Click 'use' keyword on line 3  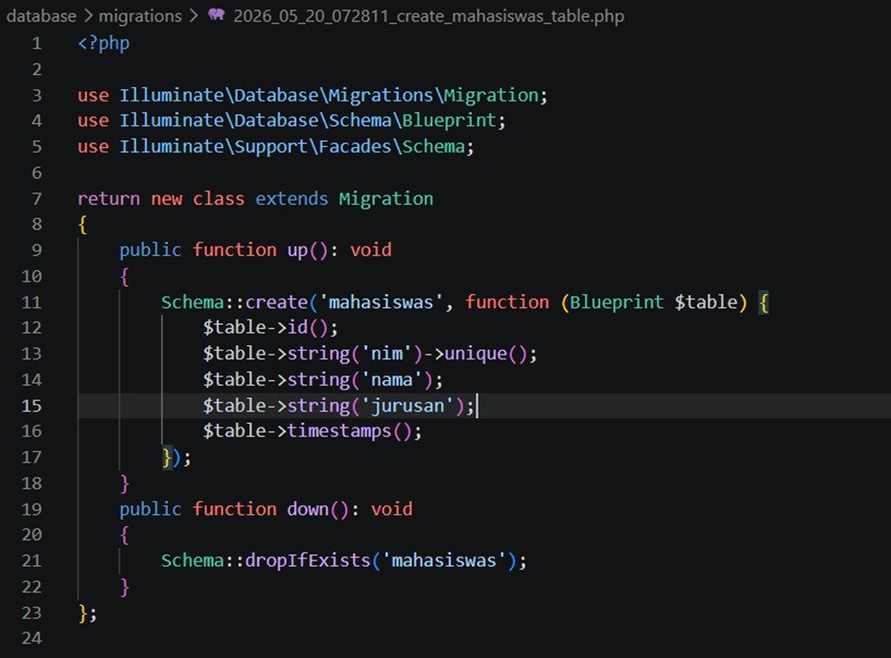pos(93,95)
